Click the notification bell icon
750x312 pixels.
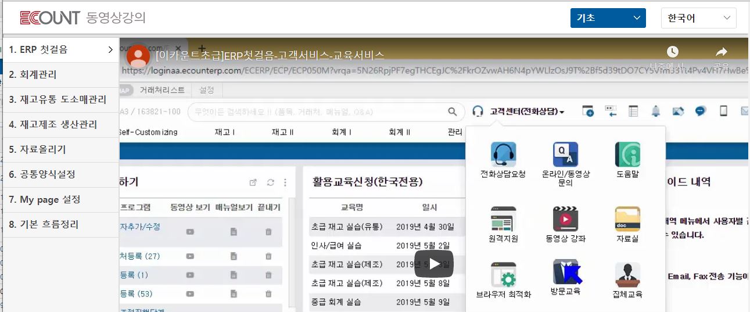(656, 111)
